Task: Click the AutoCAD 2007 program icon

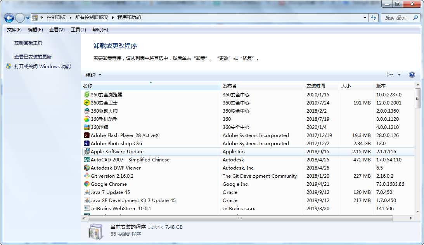Action: point(87,159)
